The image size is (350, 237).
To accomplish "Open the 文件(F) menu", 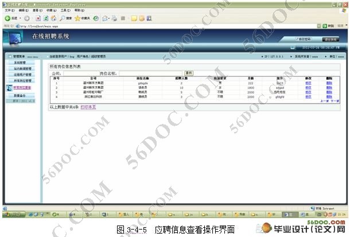I will pyautogui.click(x=9, y=10).
